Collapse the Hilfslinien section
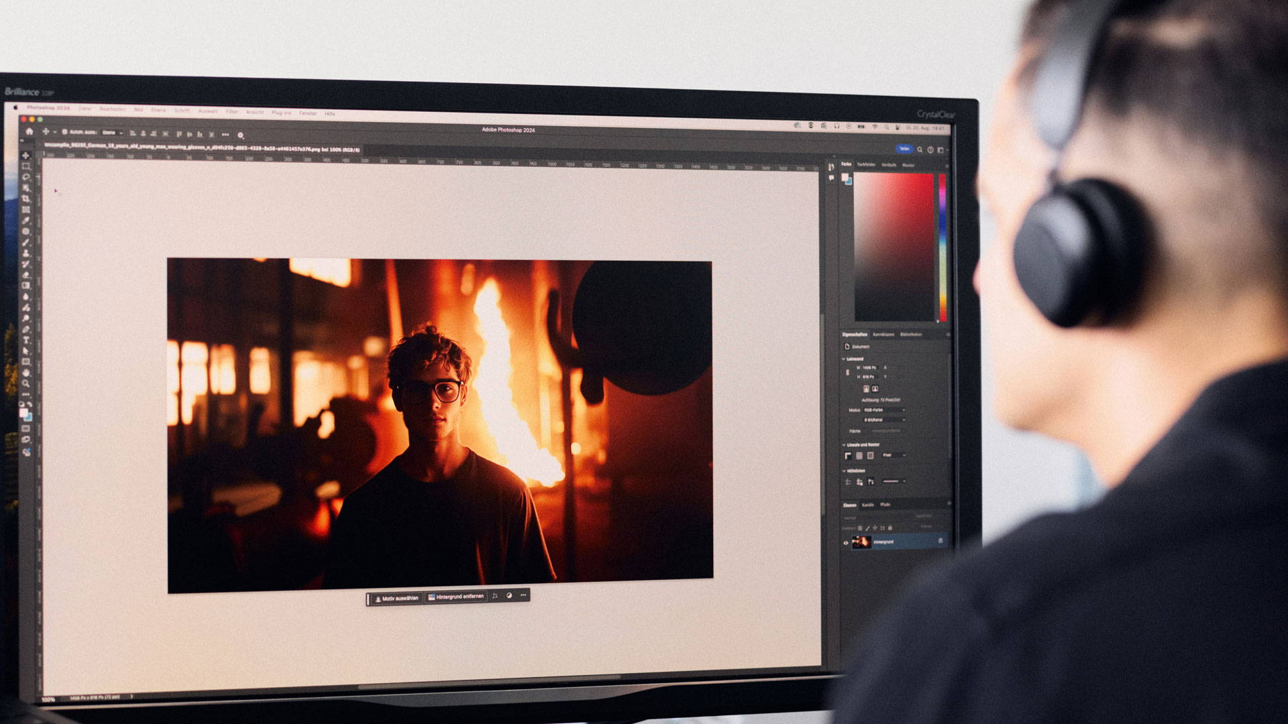This screenshot has height=724, width=1288. point(843,471)
